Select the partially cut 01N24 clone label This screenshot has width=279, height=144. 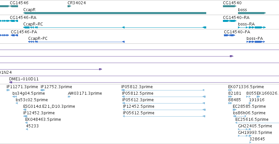click(6, 72)
